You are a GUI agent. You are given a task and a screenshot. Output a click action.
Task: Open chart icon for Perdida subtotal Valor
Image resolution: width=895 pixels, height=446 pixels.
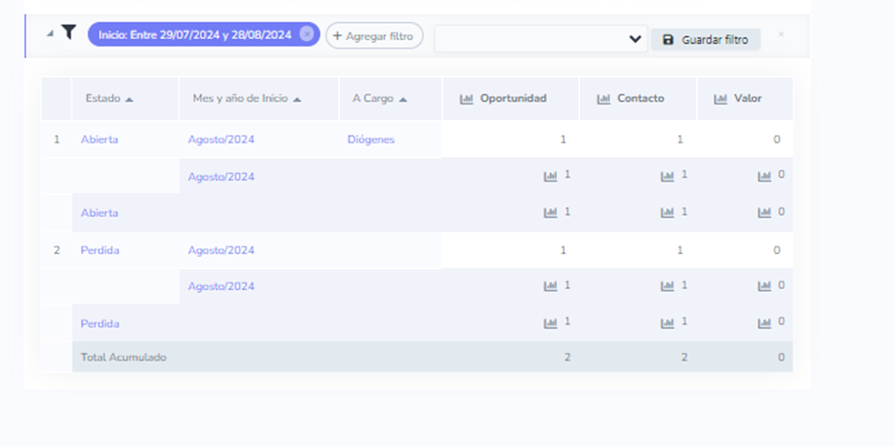click(x=765, y=322)
